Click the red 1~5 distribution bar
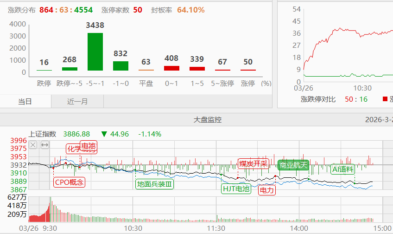Image resolution: width=393 pixels, height=234 pixels. 197,69
